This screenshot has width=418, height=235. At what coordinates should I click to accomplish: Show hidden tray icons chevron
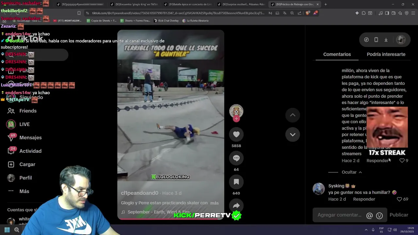[366, 230]
